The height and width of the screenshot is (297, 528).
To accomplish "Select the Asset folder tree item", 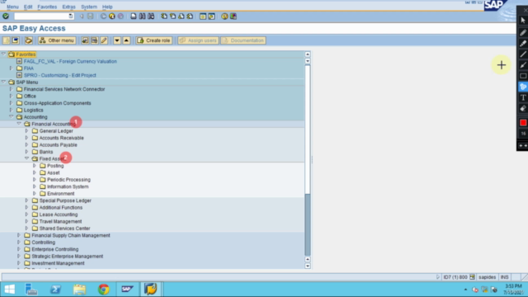I will 53,172.
